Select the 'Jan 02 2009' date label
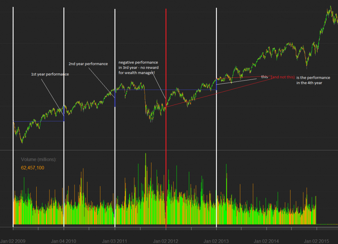Image resolution: width=338 pixels, height=244 pixels. click(x=13, y=241)
